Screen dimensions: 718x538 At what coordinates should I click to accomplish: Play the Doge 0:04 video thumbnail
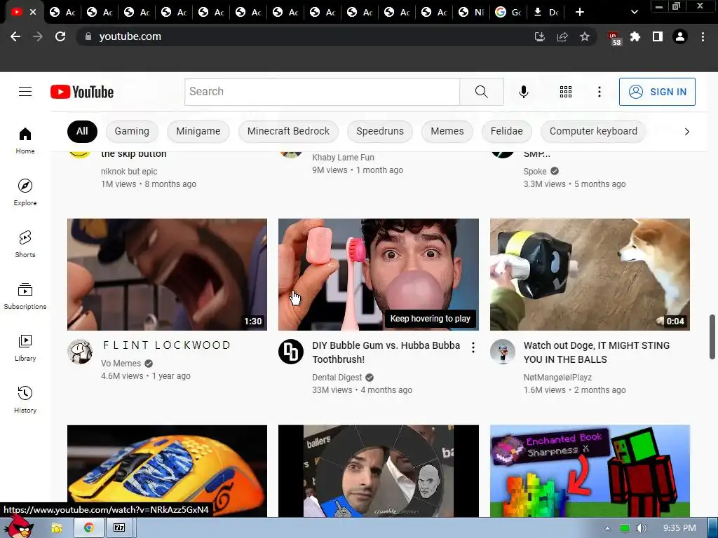coord(590,275)
